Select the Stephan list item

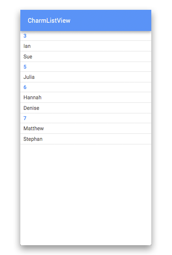click(86, 139)
